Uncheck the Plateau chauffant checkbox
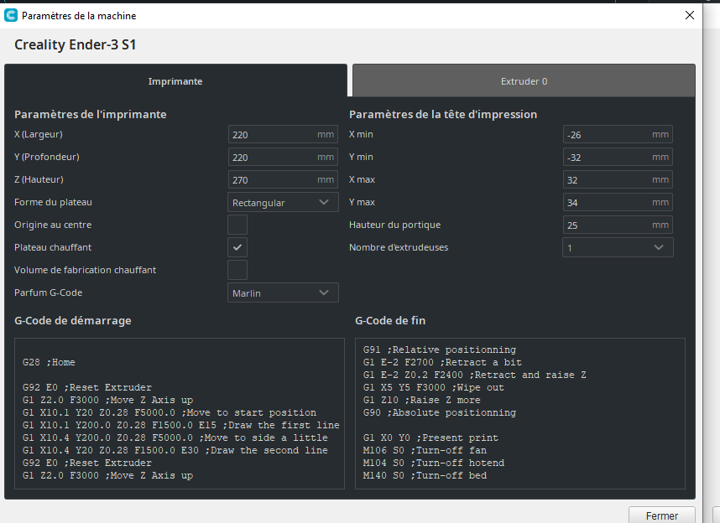 (x=237, y=247)
